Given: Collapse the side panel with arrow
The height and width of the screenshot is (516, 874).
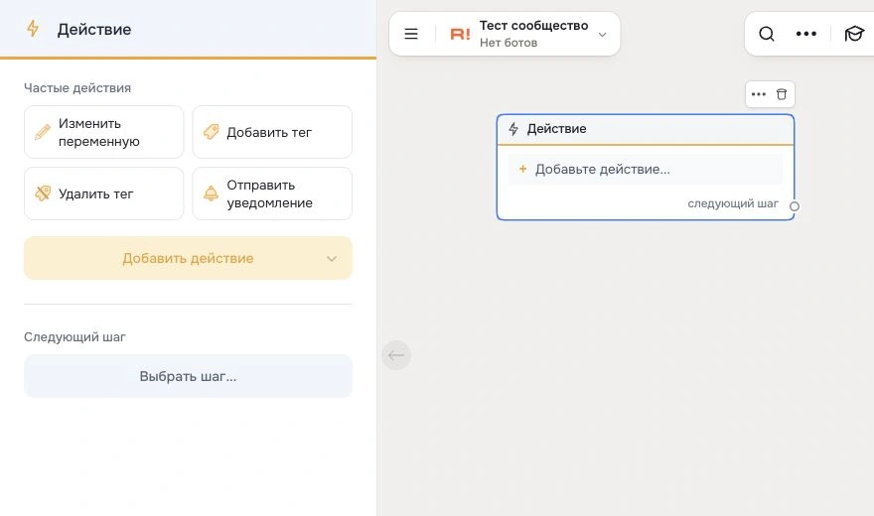Looking at the screenshot, I should coord(396,355).
